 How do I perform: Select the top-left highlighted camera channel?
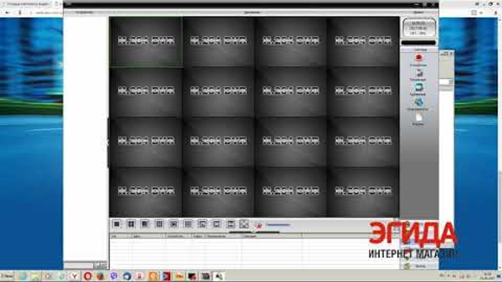[x=146, y=42]
